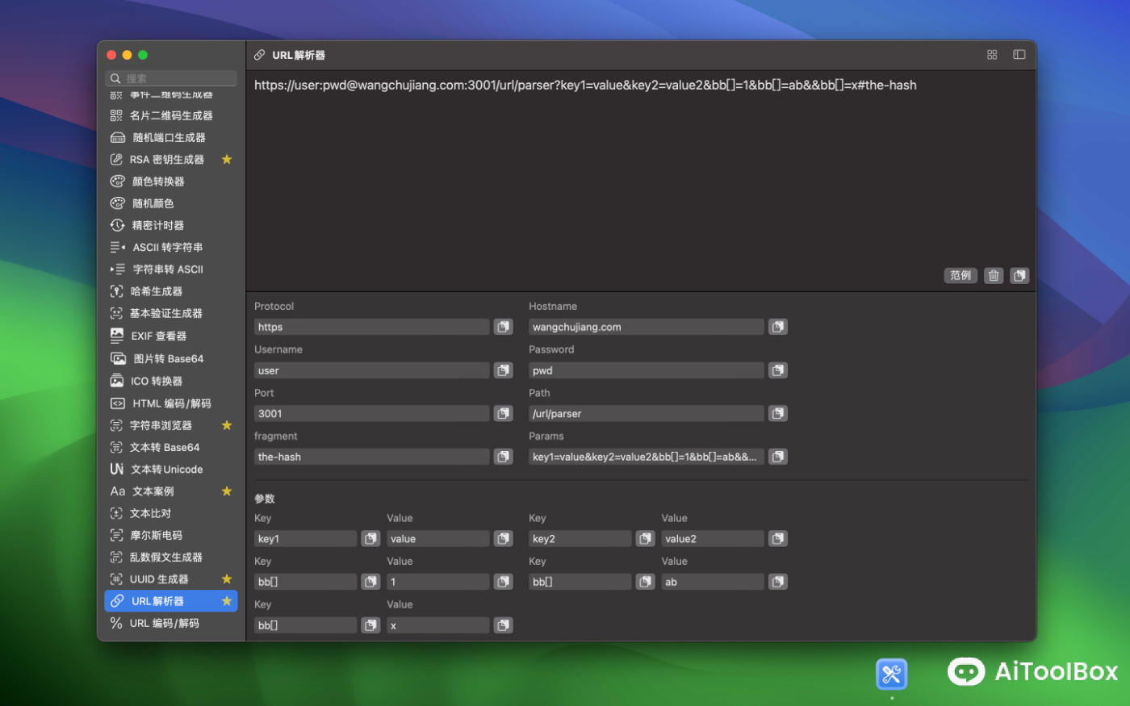This screenshot has width=1130, height=706.
Task: Copy the value of parameter key1
Action: click(x=503, y=538)
